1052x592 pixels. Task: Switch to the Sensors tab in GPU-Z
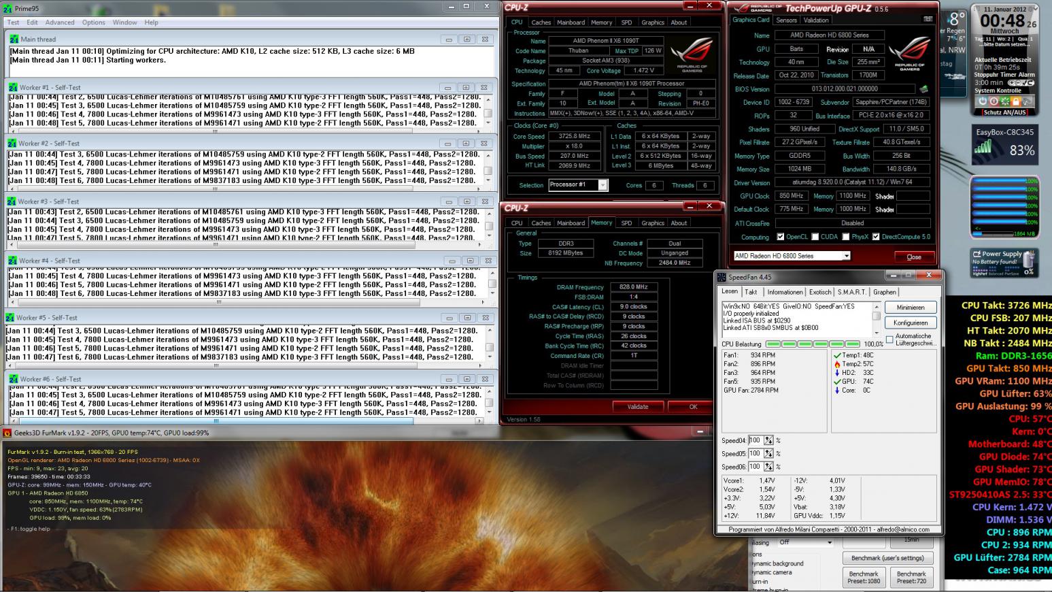pyautogui.click(x=787, y=20)
